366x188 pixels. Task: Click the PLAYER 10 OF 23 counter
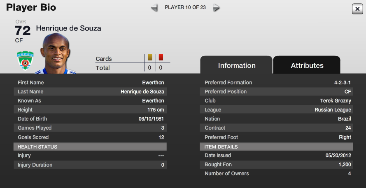[185, 7]
